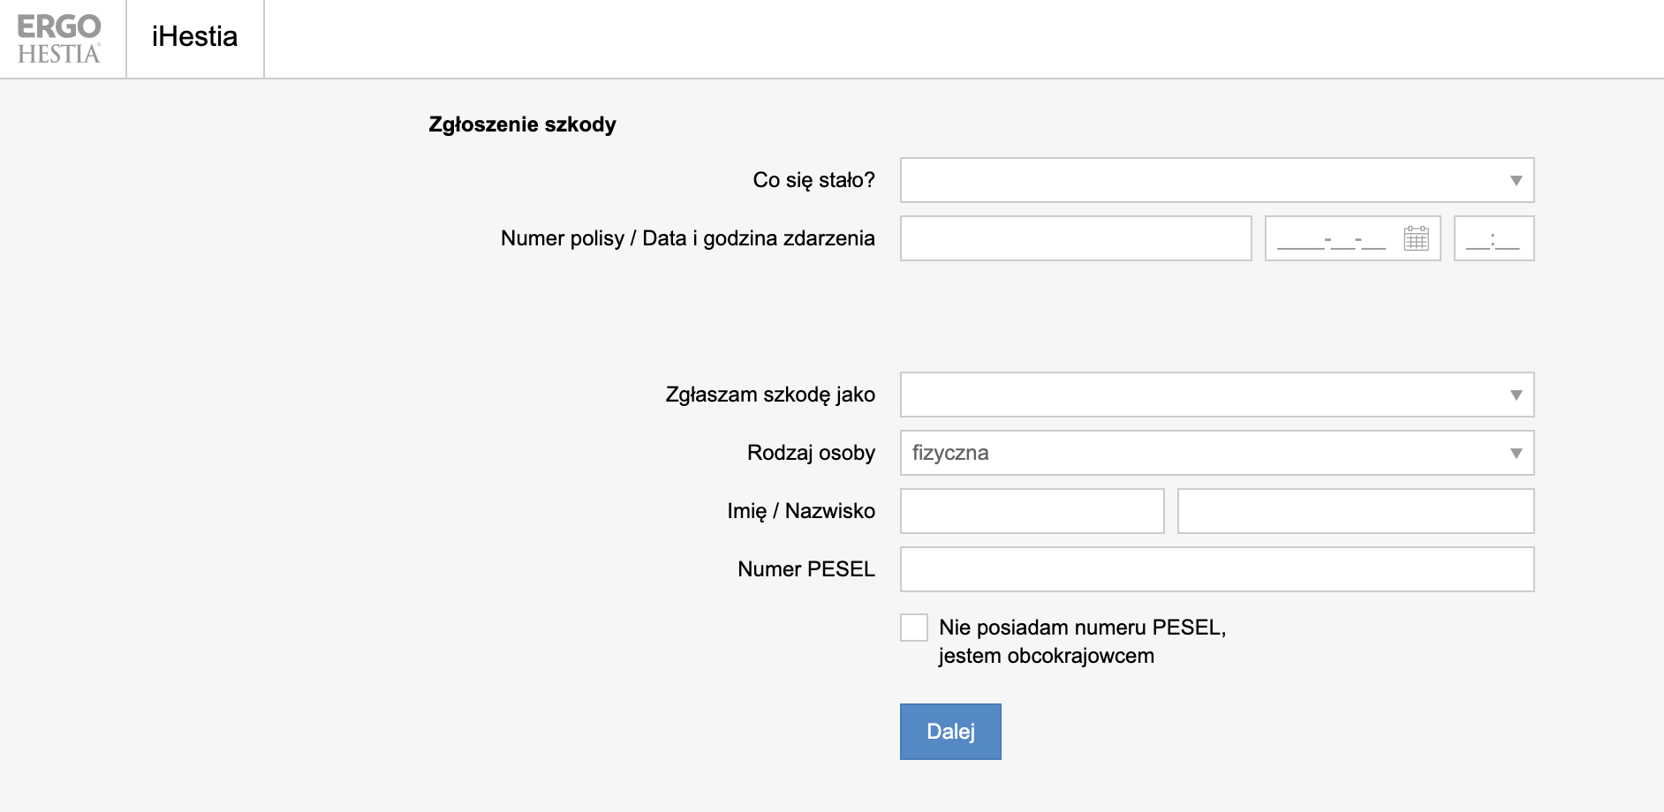Select the iHestia header tab
Image resolution: width=1664 pixels, height=812 pixels.
(194, 38)
